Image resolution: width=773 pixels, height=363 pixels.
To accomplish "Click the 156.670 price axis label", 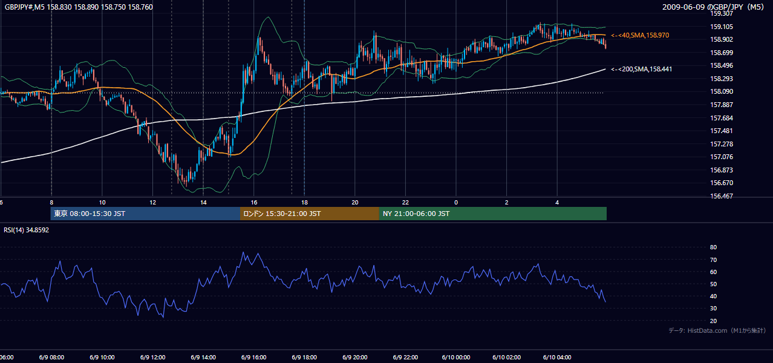I will coord(722,183).
